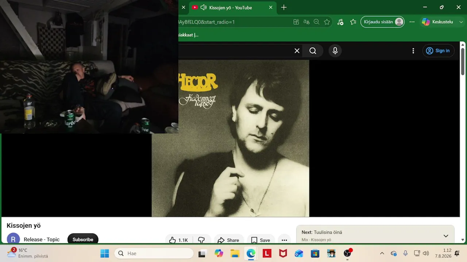The width and height of the screenshot is (467, 262).
Task: Open the display and network tray icon
Action: click(417, 253)
